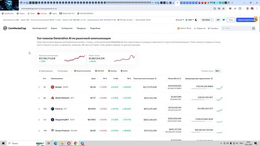Open the Get listed dropdown
This screenshot has width=260, height=146.
click(x=207, y=20)
